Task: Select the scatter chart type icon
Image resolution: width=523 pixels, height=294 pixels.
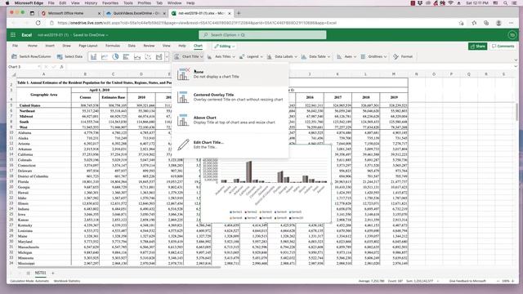Action: tap(148, 57)
